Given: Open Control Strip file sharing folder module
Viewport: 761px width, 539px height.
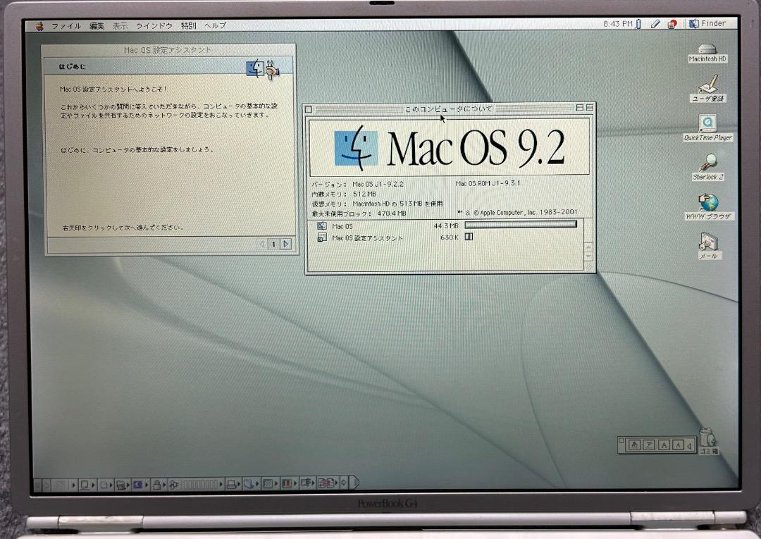Looking at the screenshot, I should tap(121, 484).
